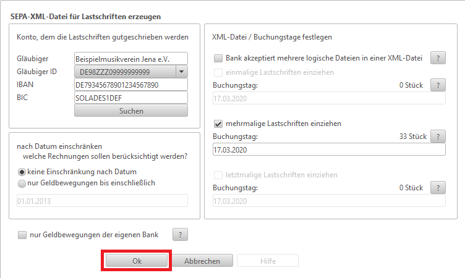Open help for 'nur Geldbewegungen der eigenen Bank'
The height and width of the screenshot is (278, 465).
pos(179,235)
